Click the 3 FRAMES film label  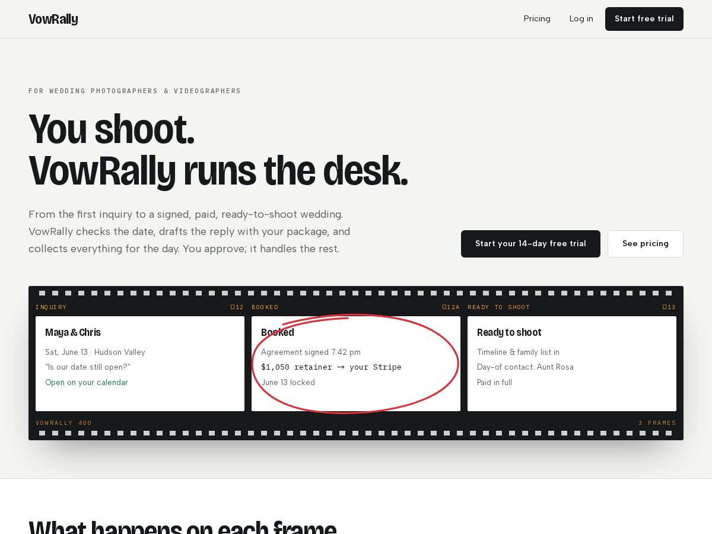pyautogui.click(x=657, y=423)
